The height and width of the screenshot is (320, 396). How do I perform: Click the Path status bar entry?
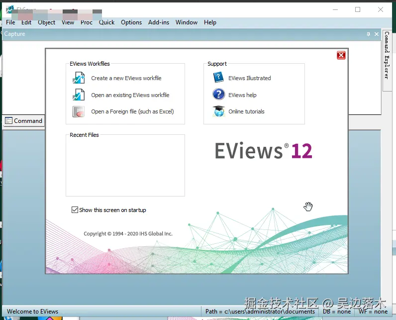pos(260,312)
